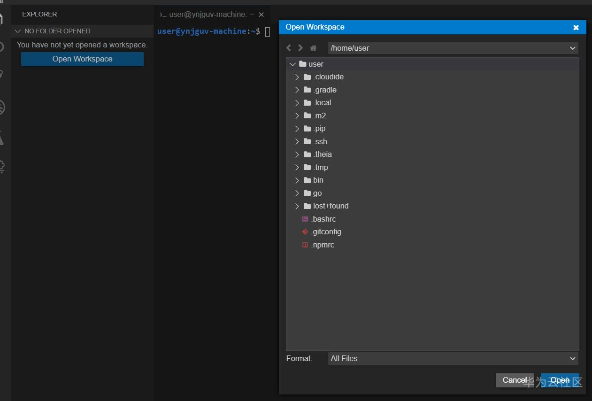Select the .ssh folder name
The height and width of the screenshot is (401, 592).
[x=320, y=141]
